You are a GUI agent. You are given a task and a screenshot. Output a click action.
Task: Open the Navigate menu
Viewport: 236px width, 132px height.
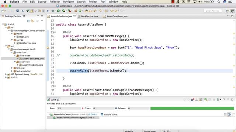tap(69, 2)
